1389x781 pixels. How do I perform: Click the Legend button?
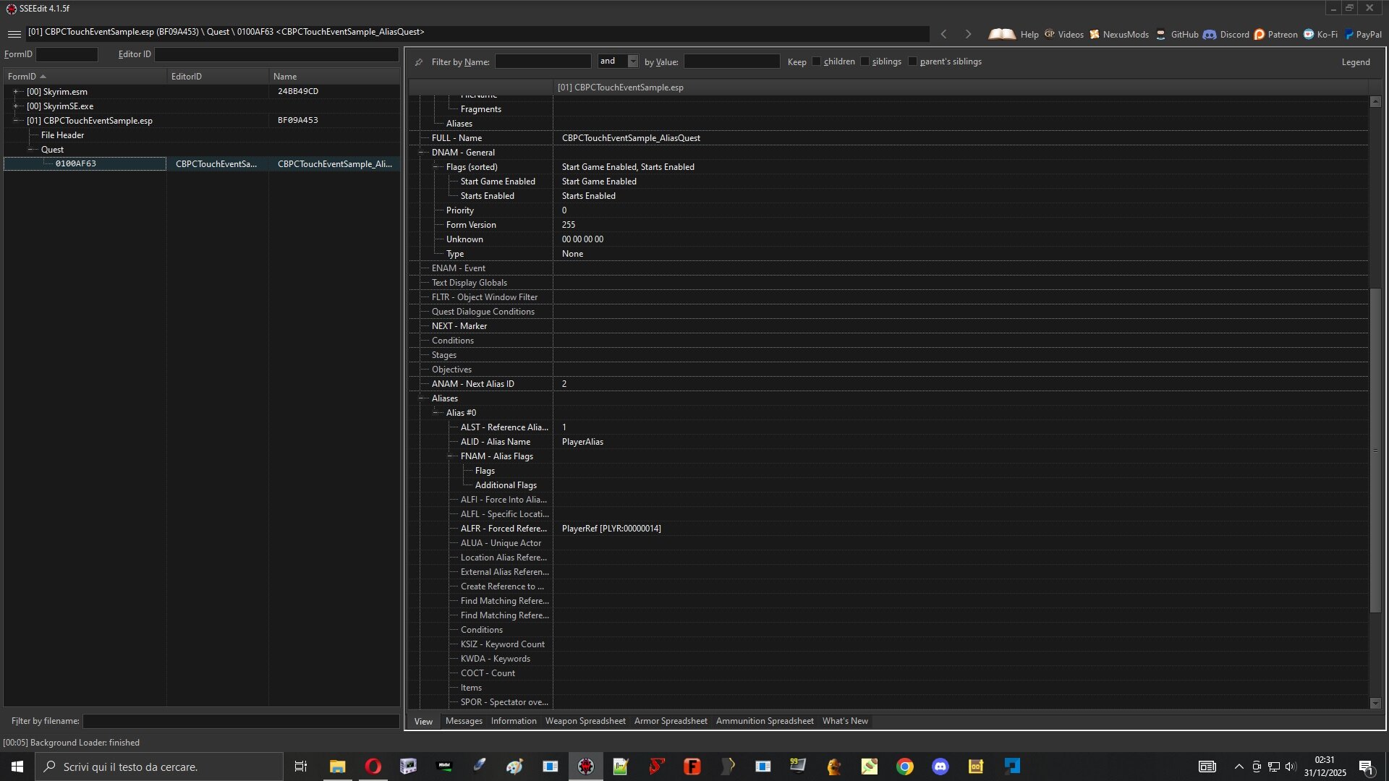coord(1356,62)
